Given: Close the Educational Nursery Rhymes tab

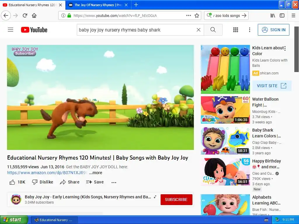Looking at the screenshot, I should click(60, 5).
